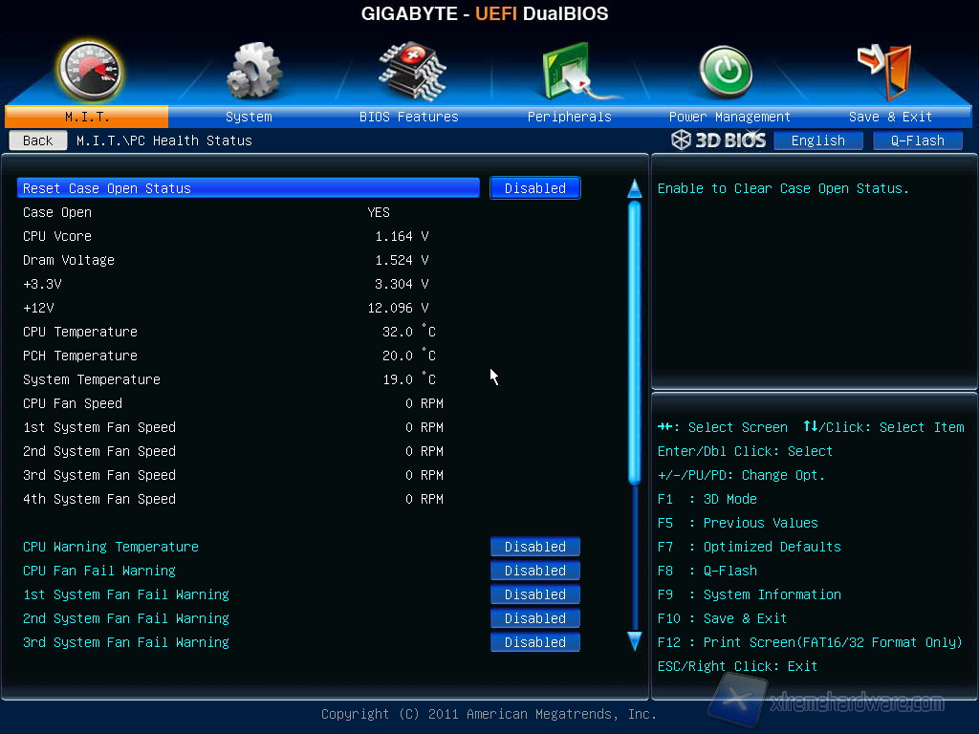Open the Peripherals circuit board icon
This screenshot has width=979, height=734.
click(x=570, y=72)
